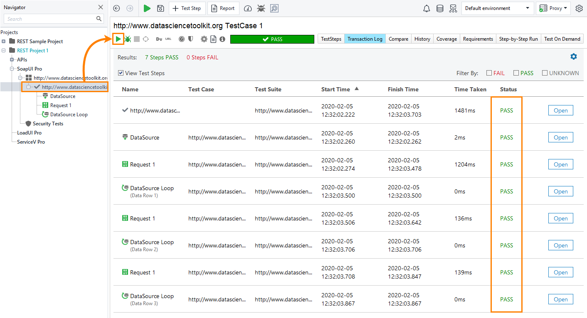The image size is (587, 318).
Task: Uncheck View Test Steps checkbox
Action: point(121,73)
